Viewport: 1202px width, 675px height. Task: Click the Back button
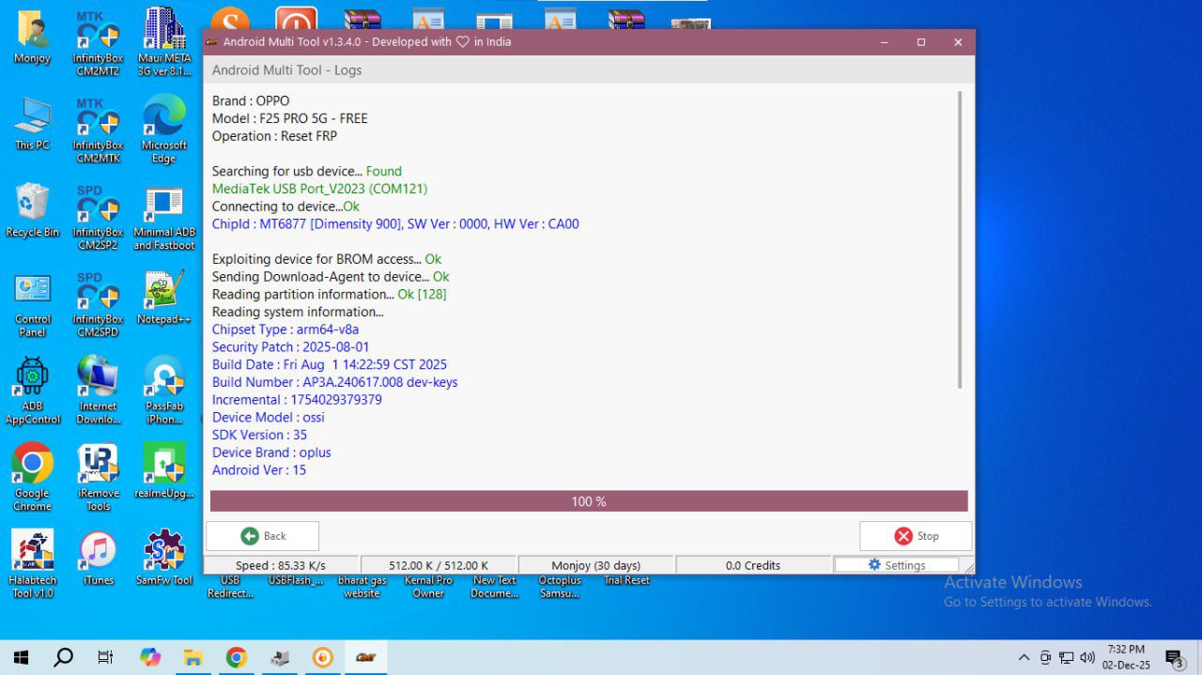262,536
